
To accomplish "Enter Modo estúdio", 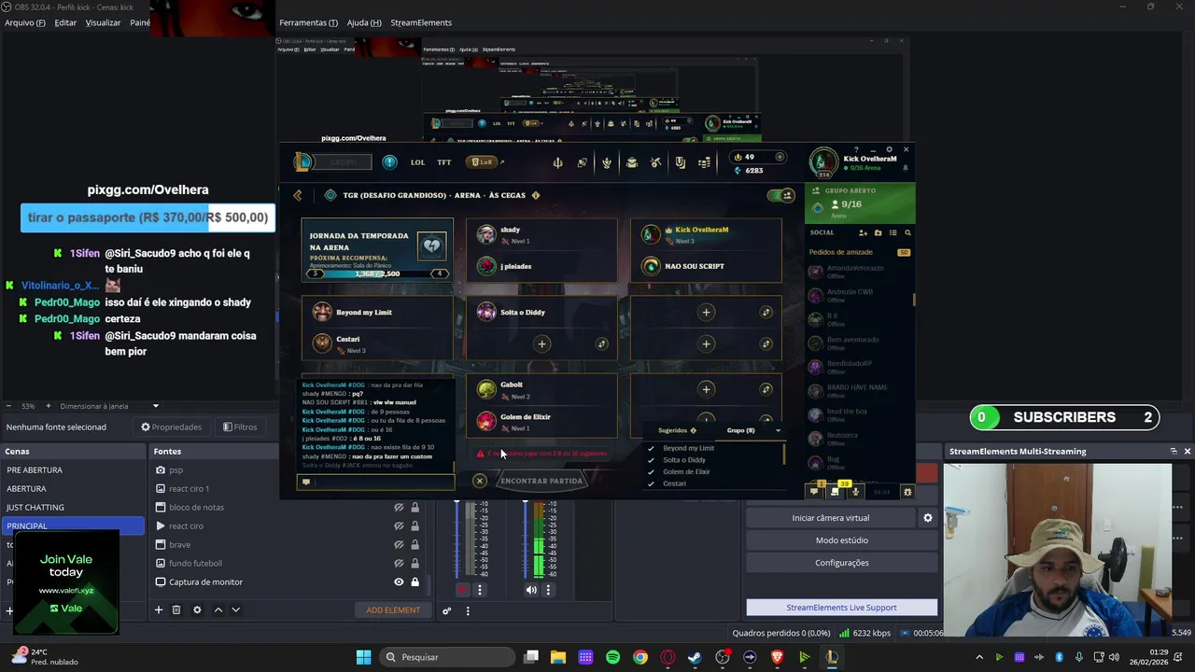I will pyautogui.click(x=842, y=540).
